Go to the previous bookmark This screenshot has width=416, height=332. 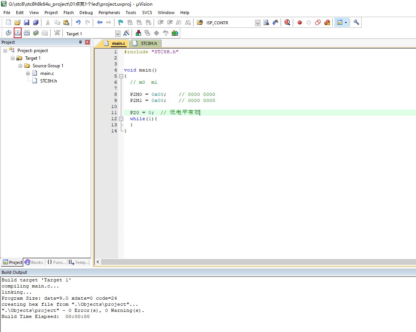pos(130,22)
